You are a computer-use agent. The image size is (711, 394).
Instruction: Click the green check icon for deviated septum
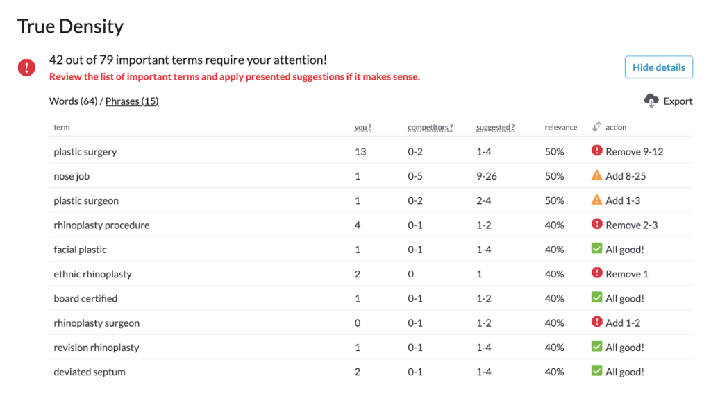(x=596, y=370)
